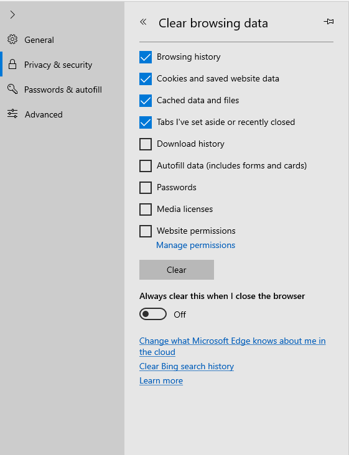Image resolution: width=349 pixels, height=455 pixels.
Task: Open Clear Bing search history link
Action: [187, 366]
